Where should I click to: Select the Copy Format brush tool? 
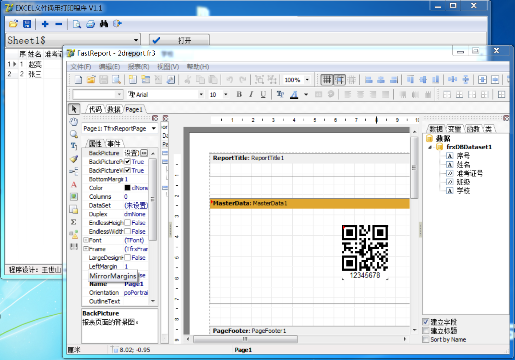[x=74, y=159]
